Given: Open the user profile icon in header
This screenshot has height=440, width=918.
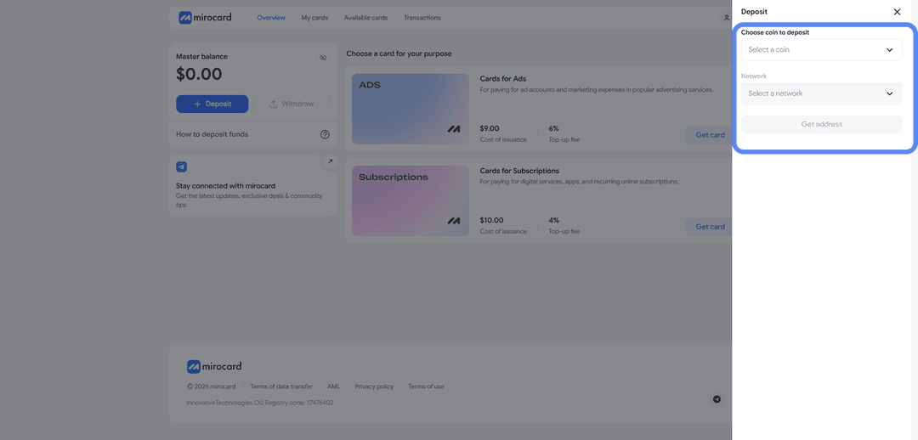Looking at the screenshot, I should pos(727,18).
